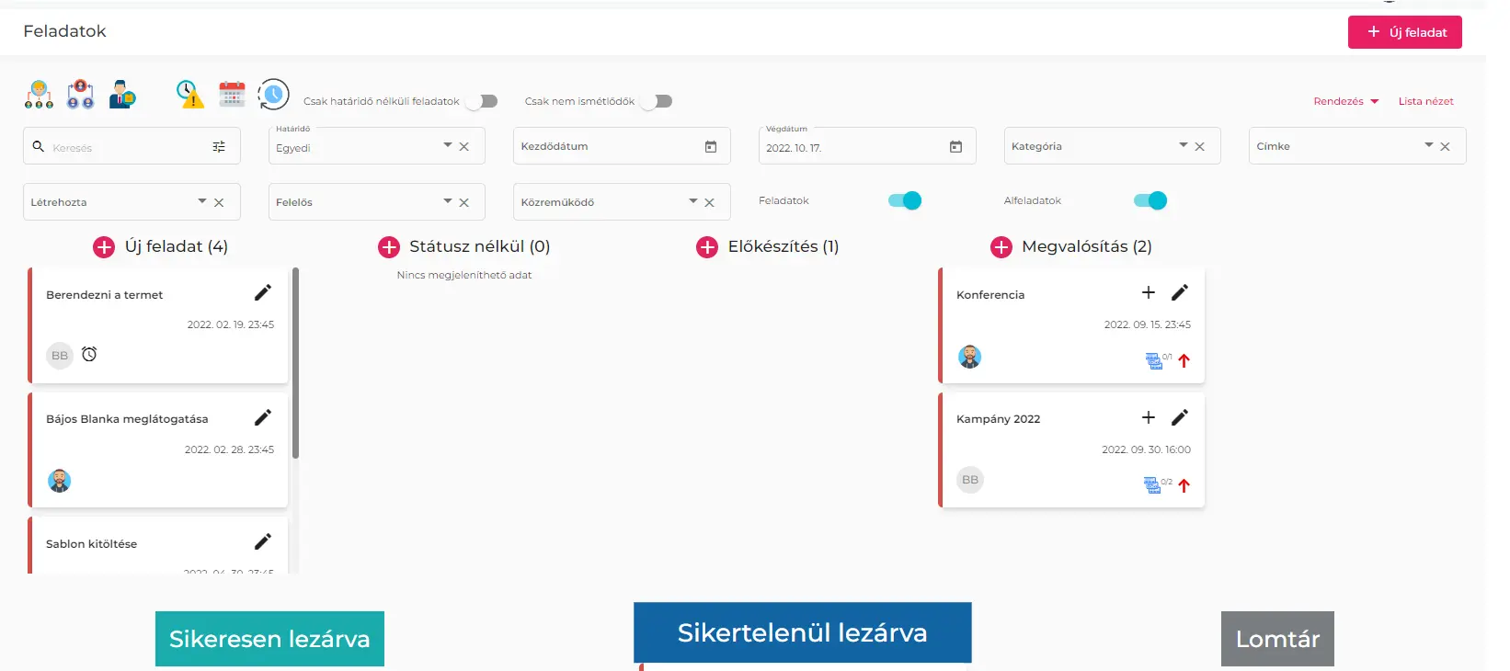Open advanced search filter sliders icon
Image resolution: width=1510 pixels, height=671 pixels.
pos(219,147)
